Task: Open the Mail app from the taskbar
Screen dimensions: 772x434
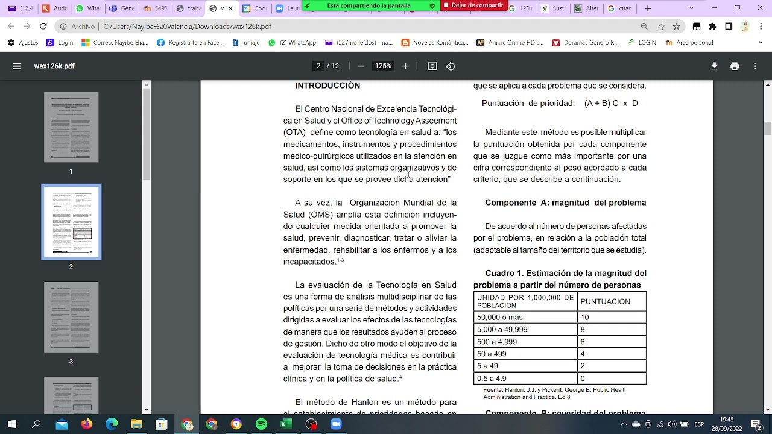Action: (x=62, y=424)
